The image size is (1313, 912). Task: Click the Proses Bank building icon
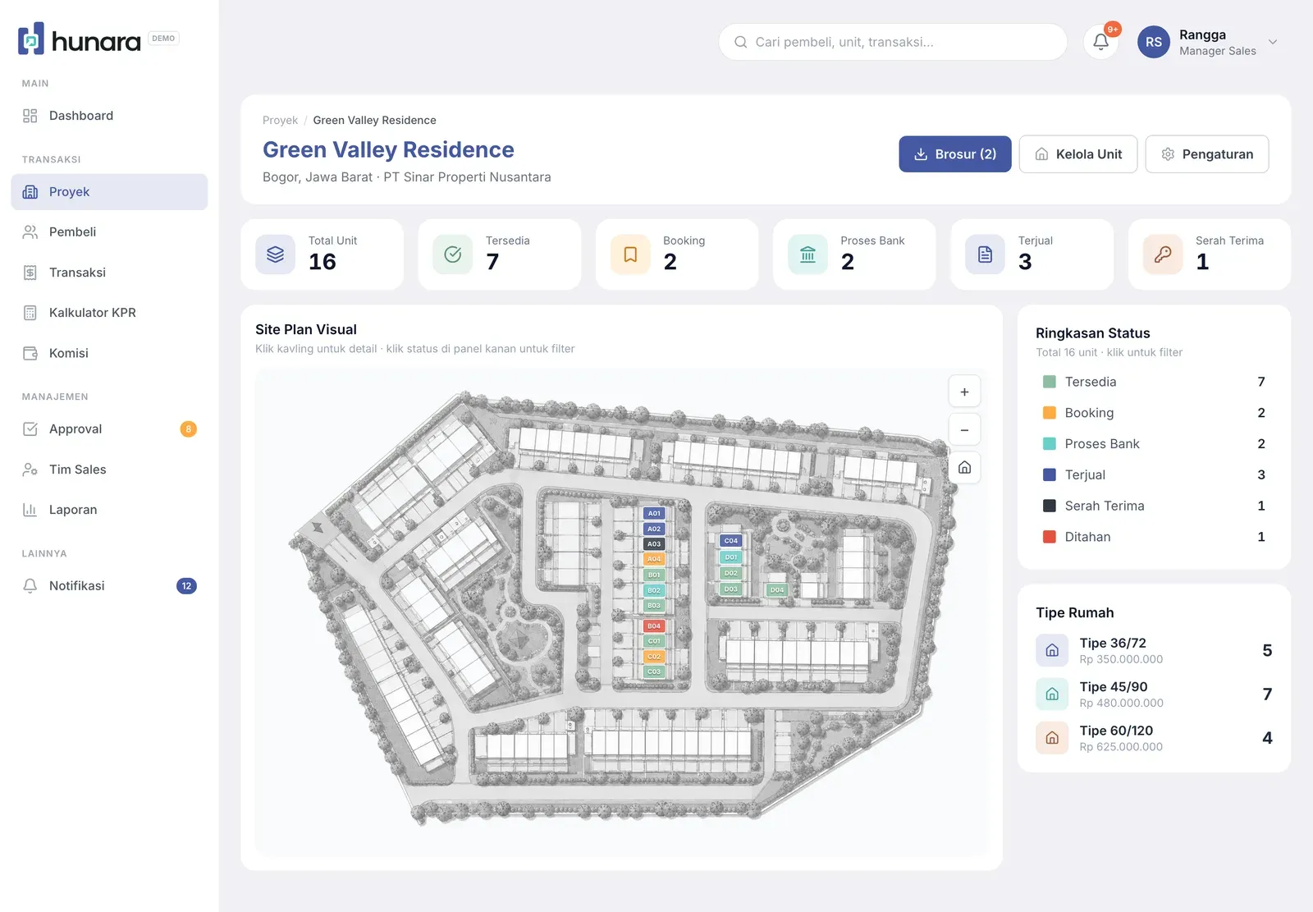click(808, 254)
